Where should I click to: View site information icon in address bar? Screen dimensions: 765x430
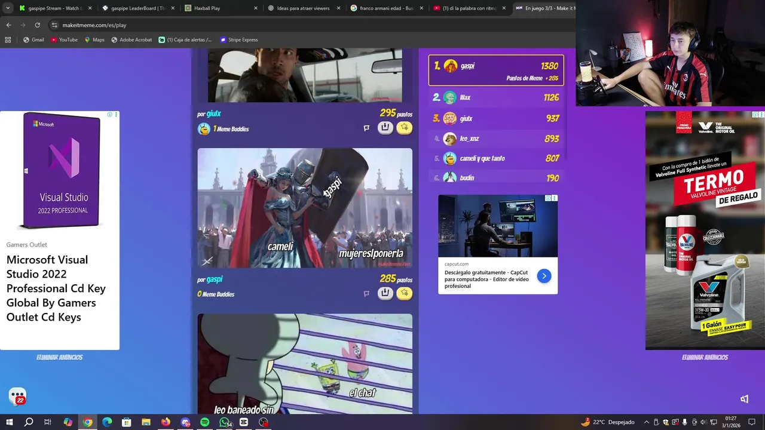(x=54, y=25)
